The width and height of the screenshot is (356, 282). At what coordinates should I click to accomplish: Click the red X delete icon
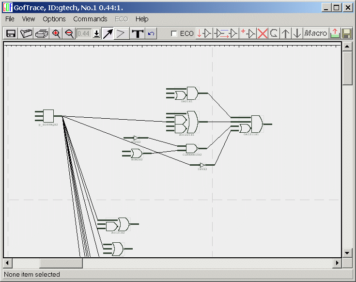click(263, 33)
